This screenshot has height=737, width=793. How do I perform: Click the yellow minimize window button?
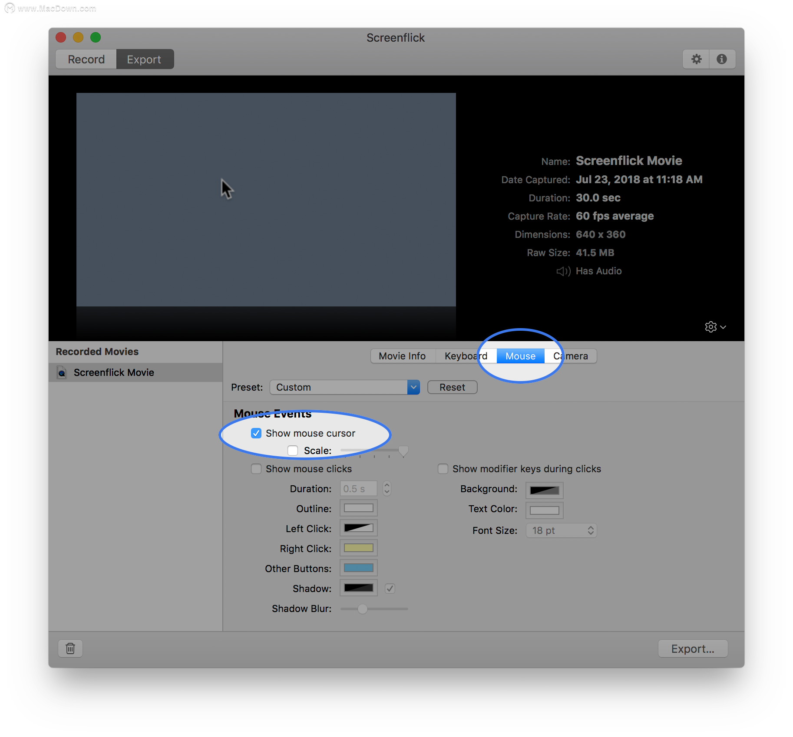pos(78,37)
